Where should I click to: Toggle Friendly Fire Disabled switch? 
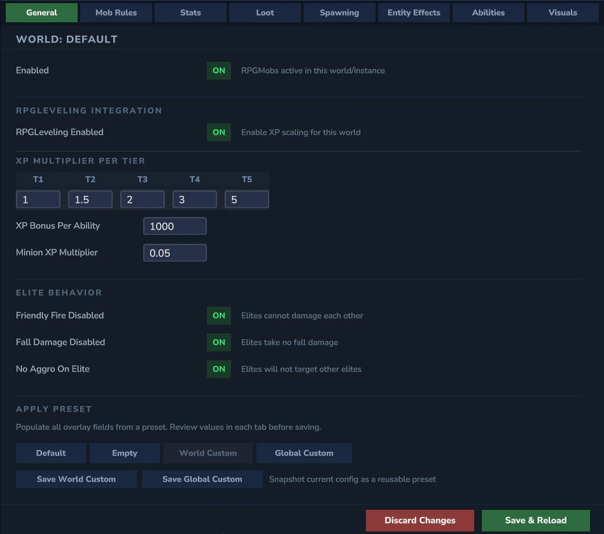[219, 316]
